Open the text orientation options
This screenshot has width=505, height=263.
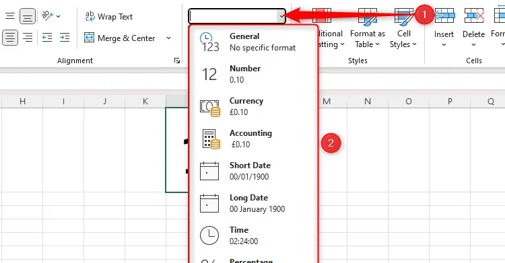coord(51,15)
